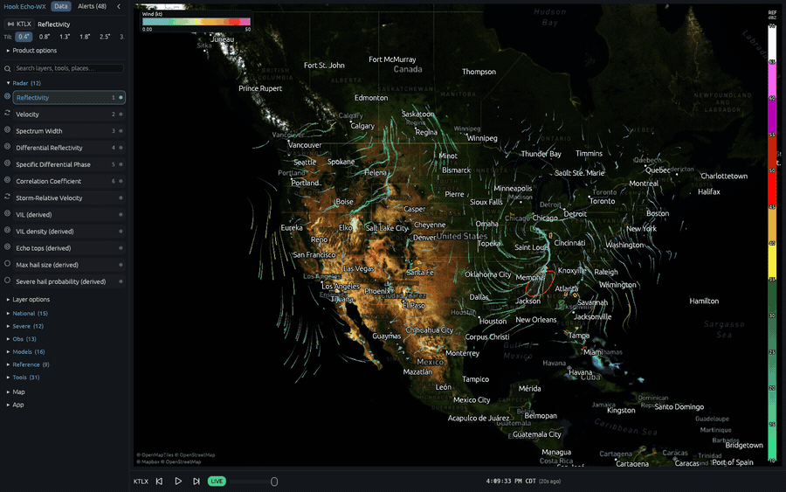Collapse the Radar (12) group
This screenshot has height=492, width=786.
[24, 83]
